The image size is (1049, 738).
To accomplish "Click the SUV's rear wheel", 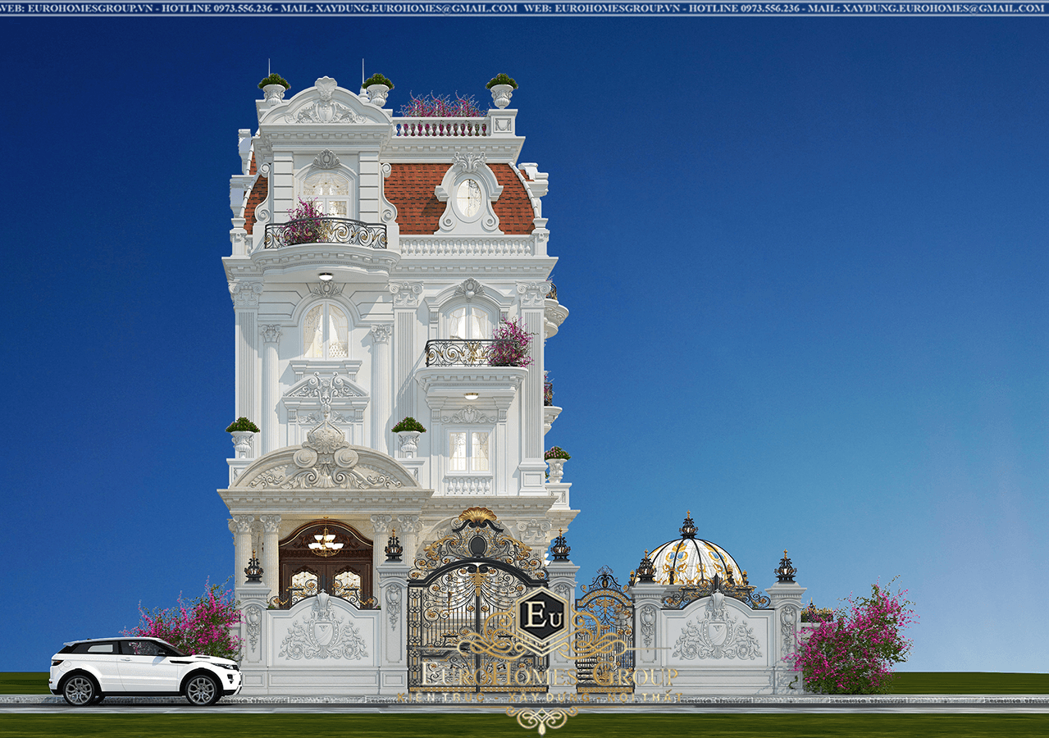I will [80, 689].
